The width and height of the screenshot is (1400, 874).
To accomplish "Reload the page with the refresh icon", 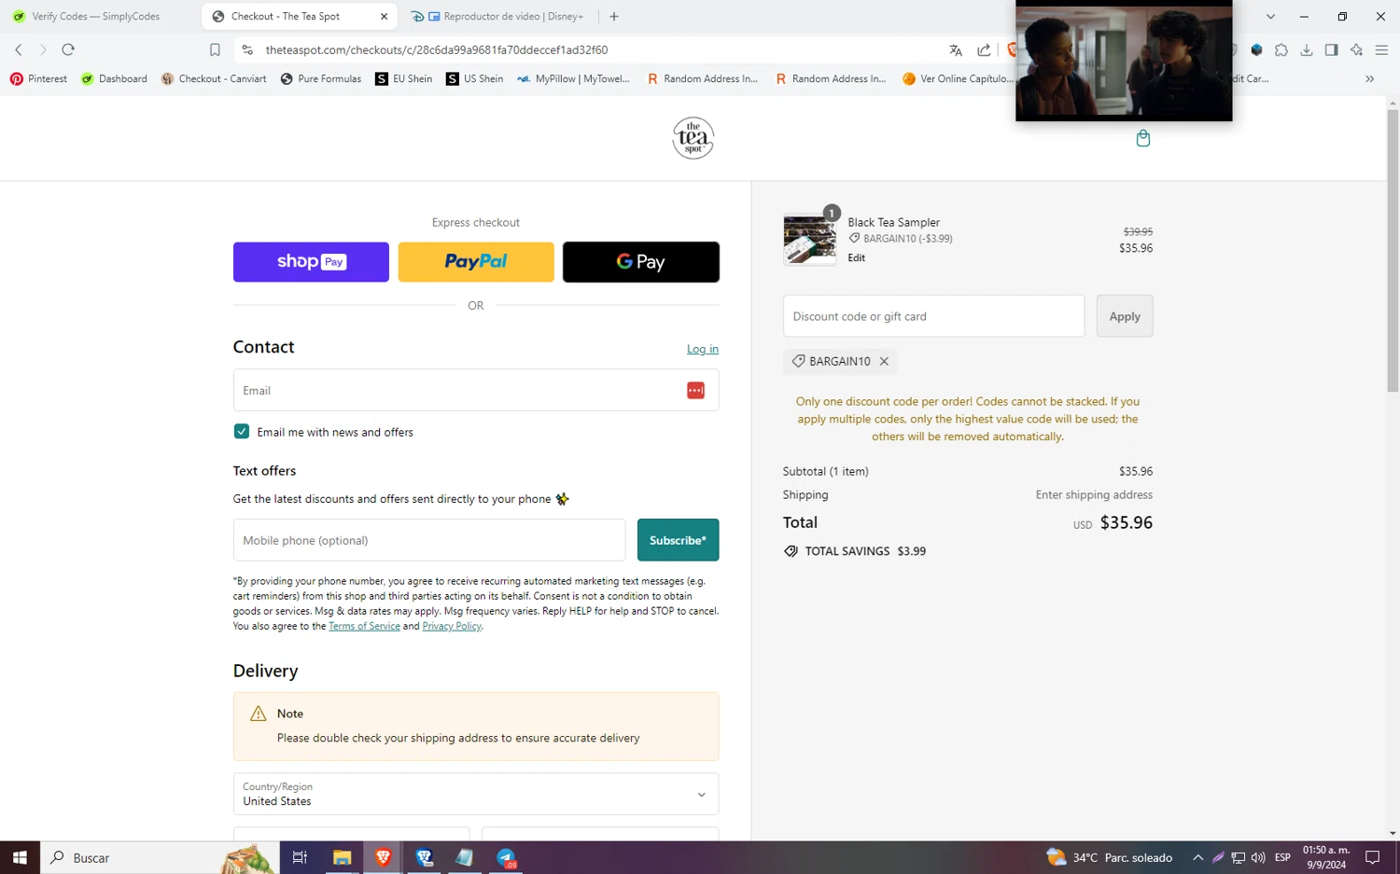I will coord(68,49).
